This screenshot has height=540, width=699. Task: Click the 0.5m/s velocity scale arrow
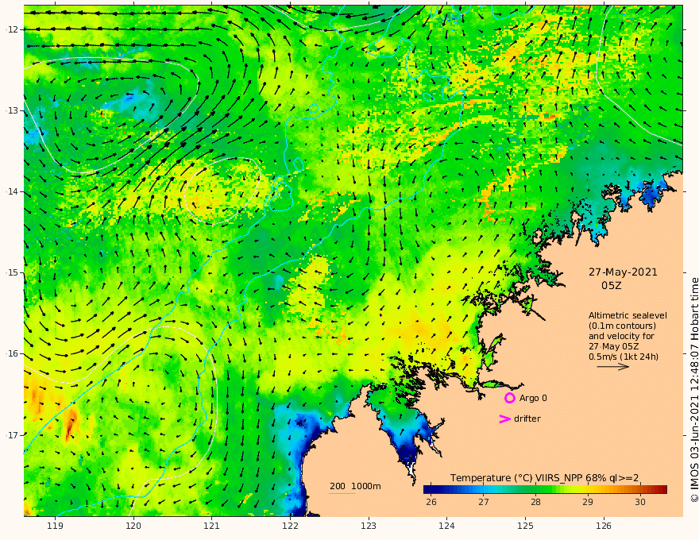613,367
